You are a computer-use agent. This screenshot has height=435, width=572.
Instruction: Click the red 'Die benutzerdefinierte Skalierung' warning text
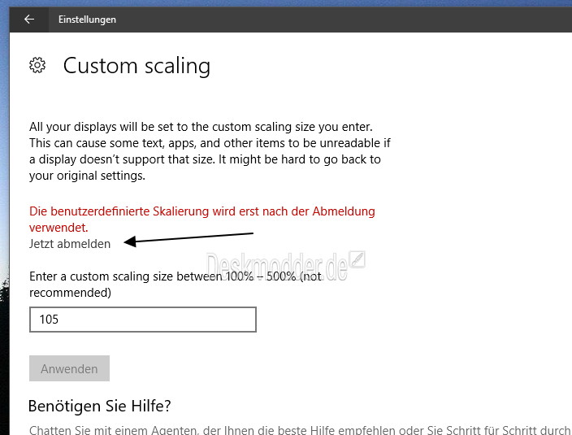(x=202, y=220)
